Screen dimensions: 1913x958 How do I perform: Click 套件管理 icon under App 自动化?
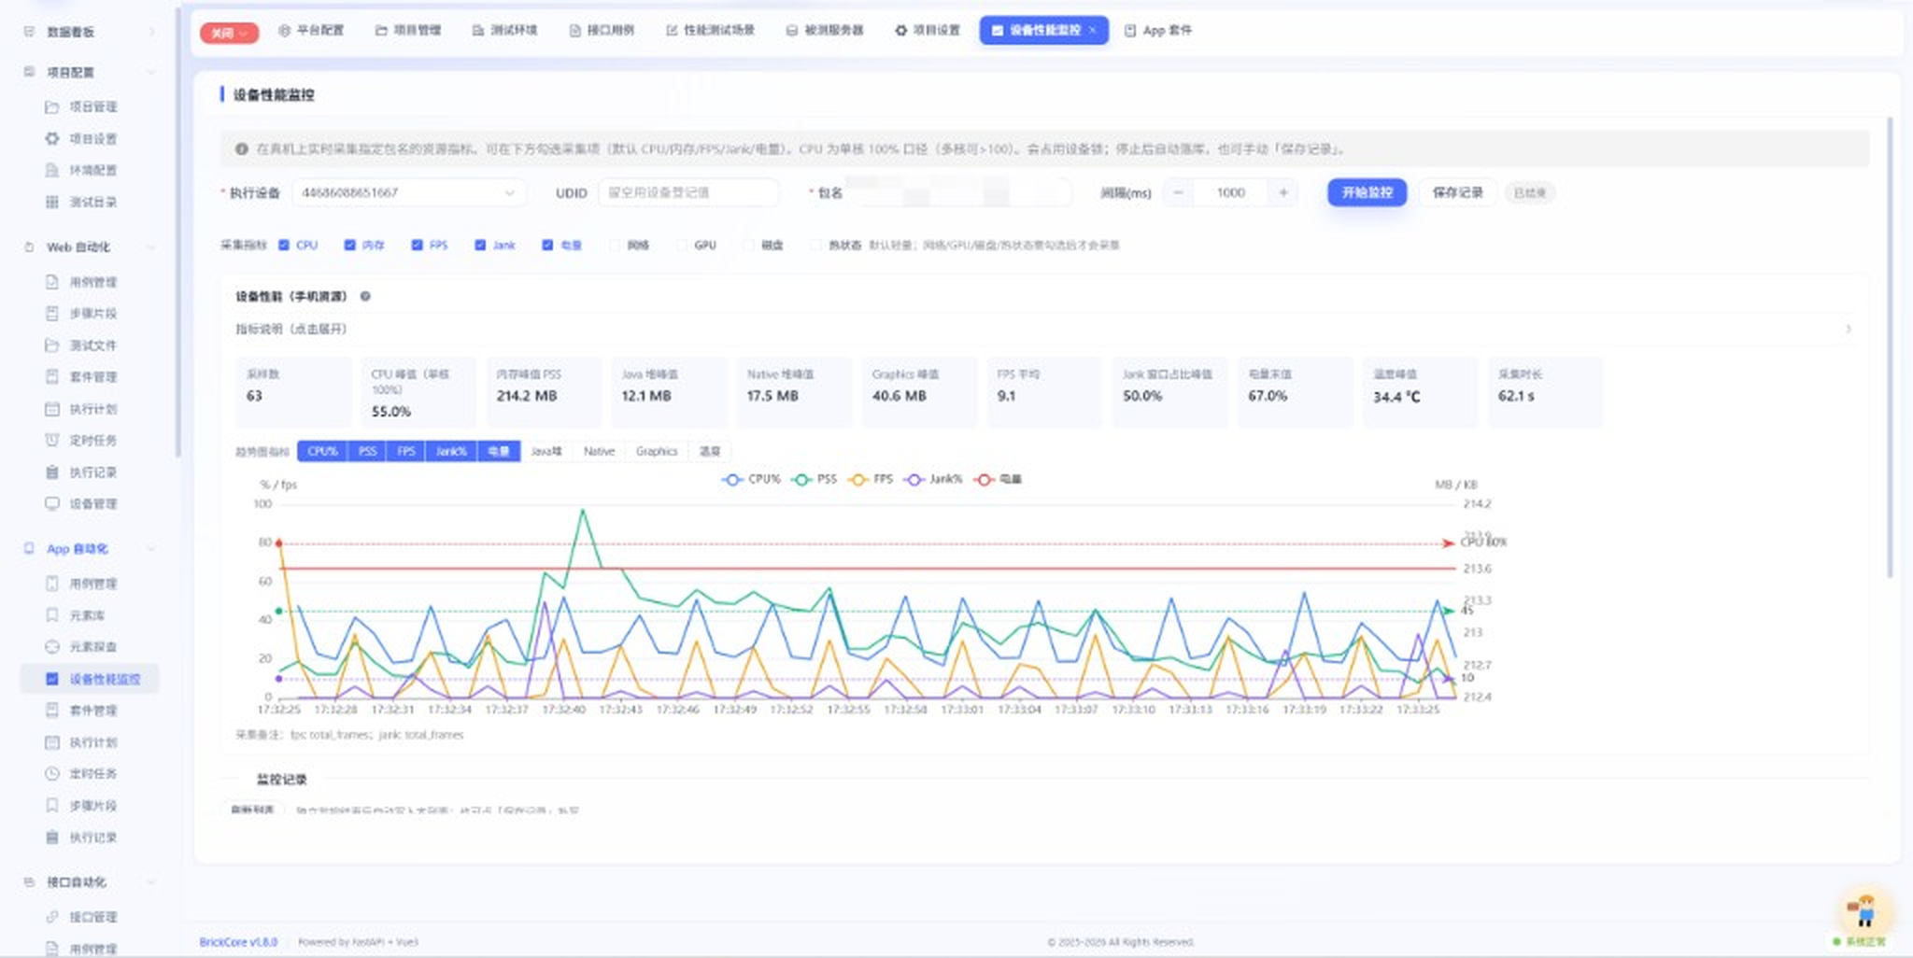(52, 711)
